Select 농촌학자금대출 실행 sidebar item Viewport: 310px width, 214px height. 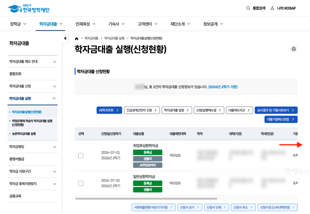(x=24, y=134)
